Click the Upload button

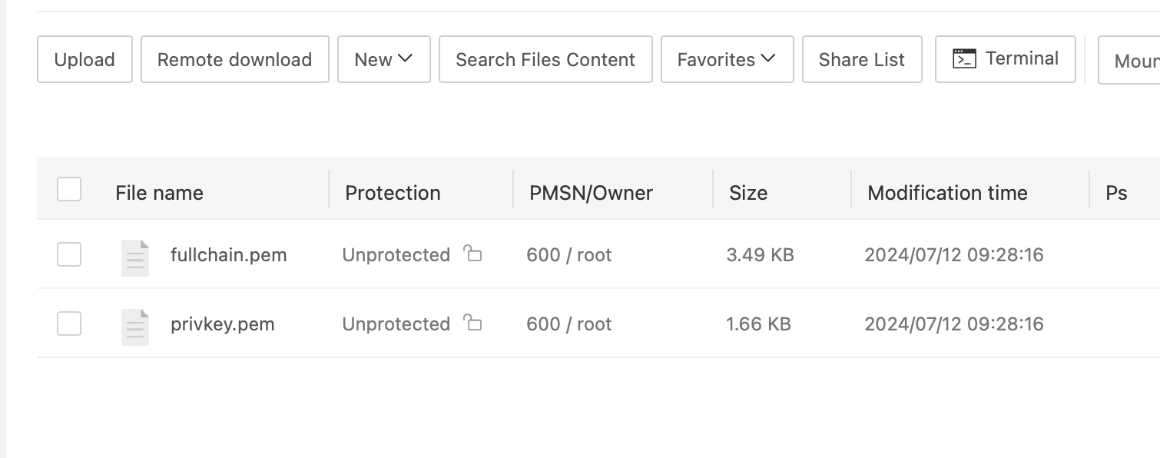click(85, 60)
